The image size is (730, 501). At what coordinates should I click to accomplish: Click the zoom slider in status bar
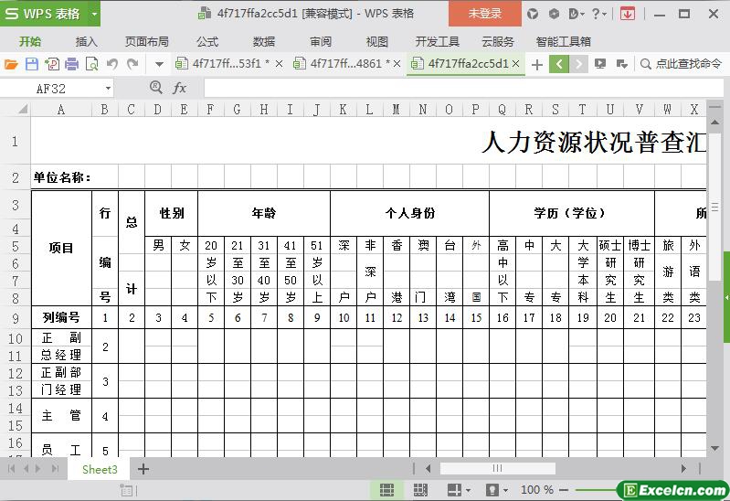598,491
